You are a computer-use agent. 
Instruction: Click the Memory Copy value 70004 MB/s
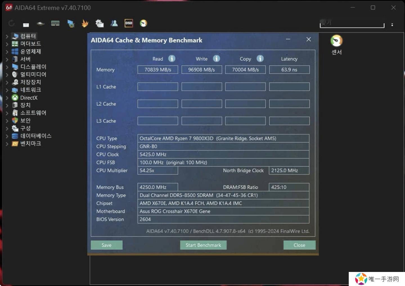245,70
